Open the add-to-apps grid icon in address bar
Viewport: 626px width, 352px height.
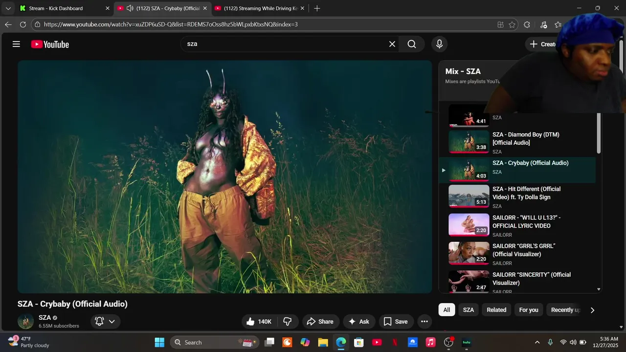tap(500, 24)
